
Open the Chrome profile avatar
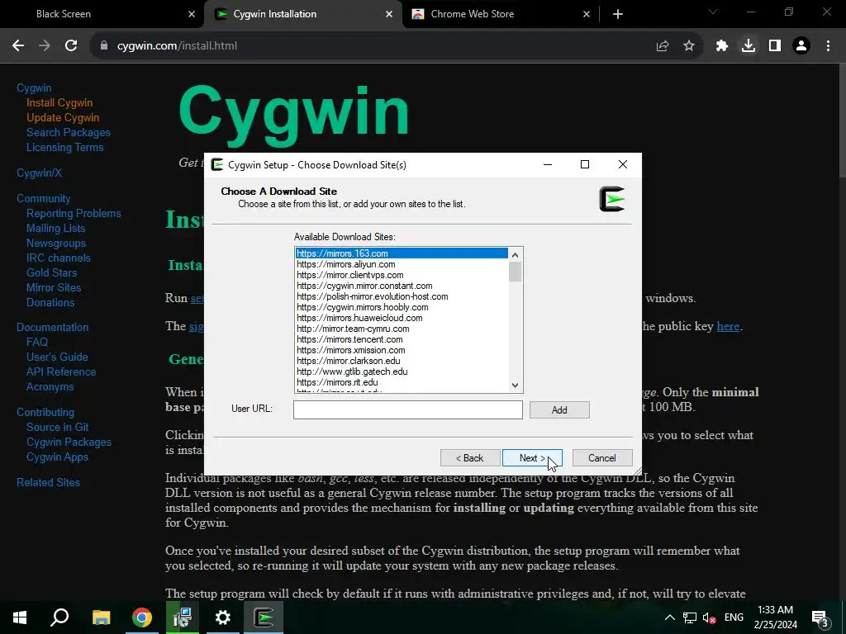coord(801,46)
